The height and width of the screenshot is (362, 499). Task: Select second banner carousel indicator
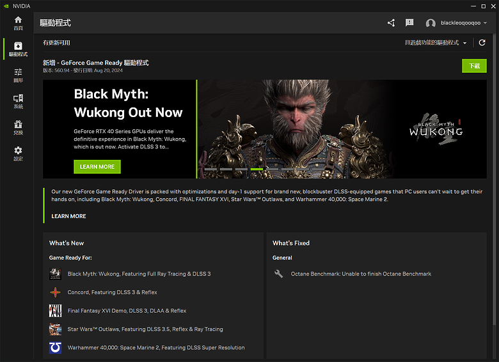point(226,169)
